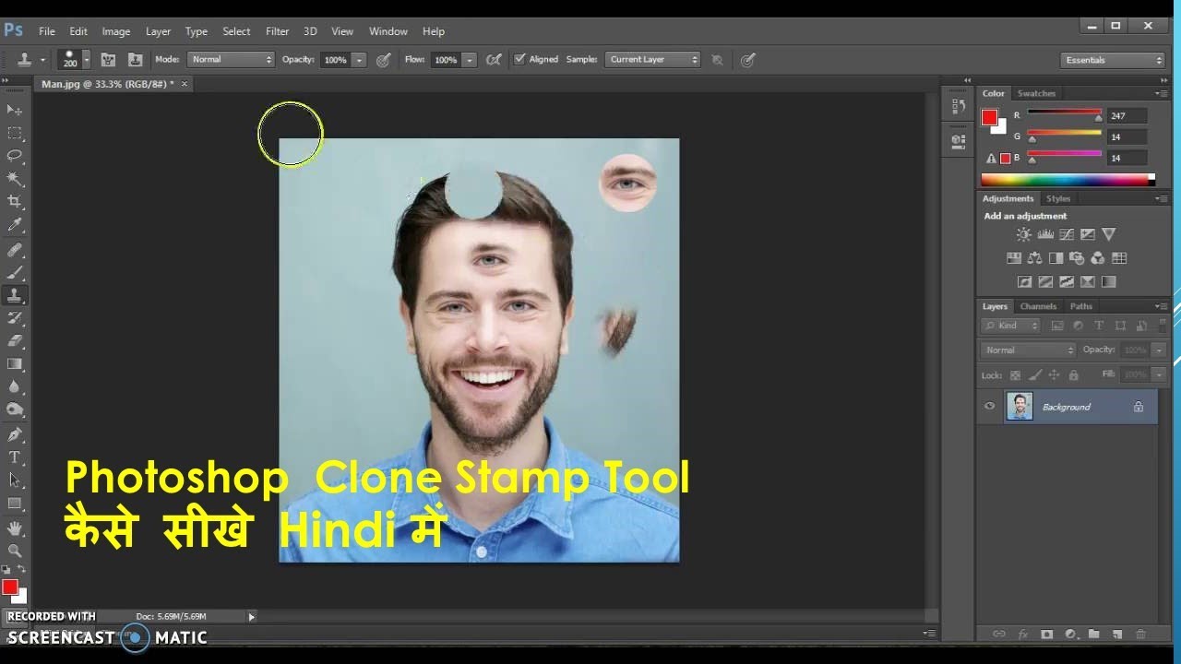Select the Hand tool
This screenshot has height=664, width=1181.
[15, 528]
